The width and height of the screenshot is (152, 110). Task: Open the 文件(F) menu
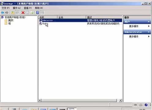[x=6, y=8]
